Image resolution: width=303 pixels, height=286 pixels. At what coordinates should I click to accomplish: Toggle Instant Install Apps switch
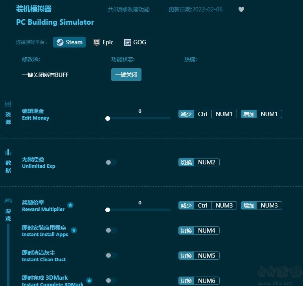tap(111, 230)
